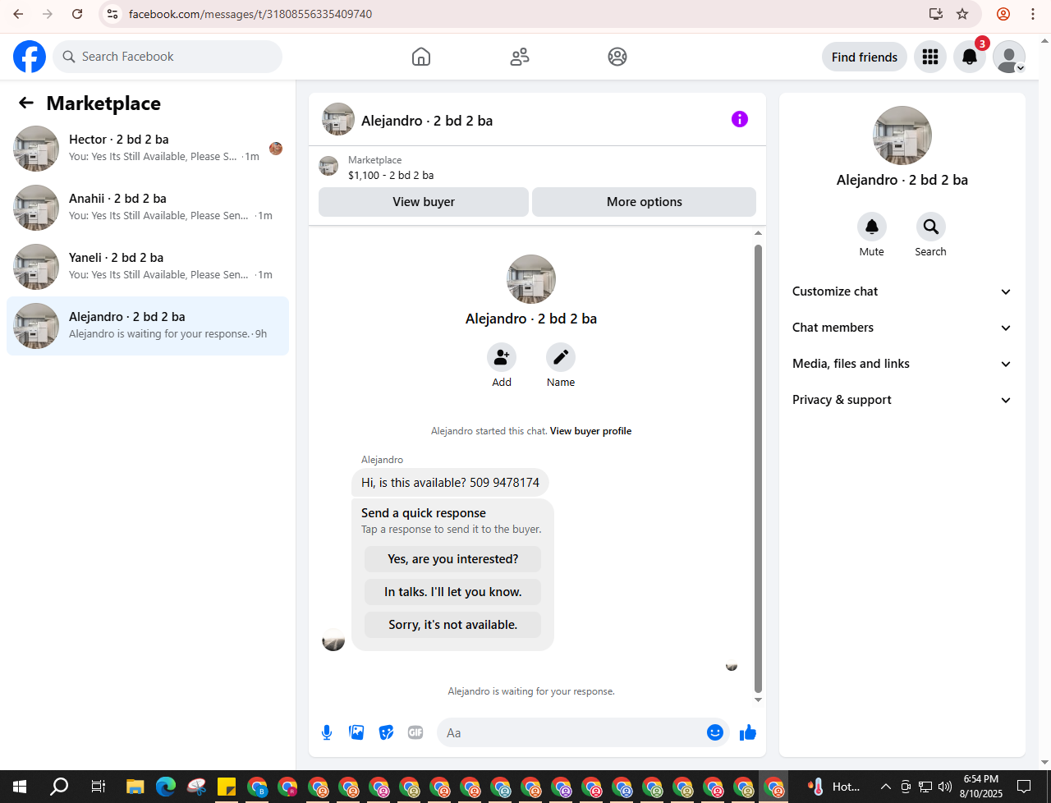This screenshot has height=803, width=1051.
Task: Open notifications bell with 3 badge
Action: [x=970, y=57]
